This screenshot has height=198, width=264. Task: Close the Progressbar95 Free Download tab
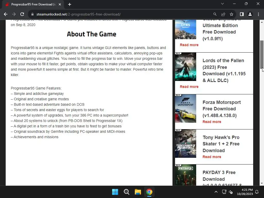click(x=60, y=5)
